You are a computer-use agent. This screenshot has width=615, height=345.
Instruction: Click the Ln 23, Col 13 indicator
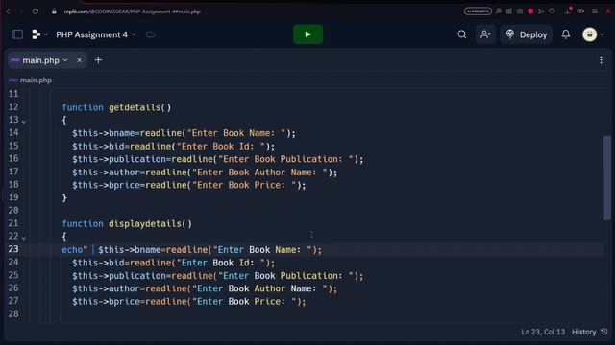click(543, 332)
